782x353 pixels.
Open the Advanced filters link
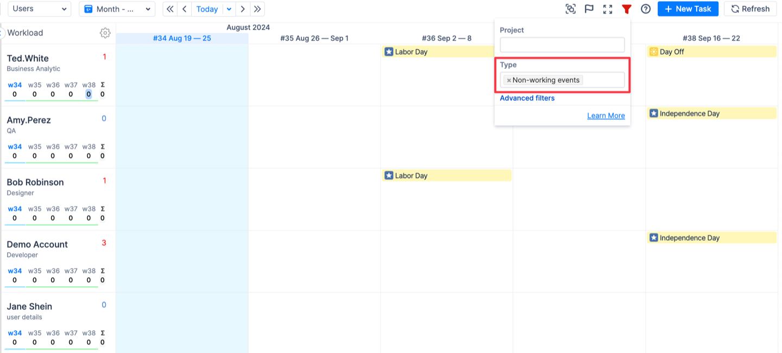527,98
